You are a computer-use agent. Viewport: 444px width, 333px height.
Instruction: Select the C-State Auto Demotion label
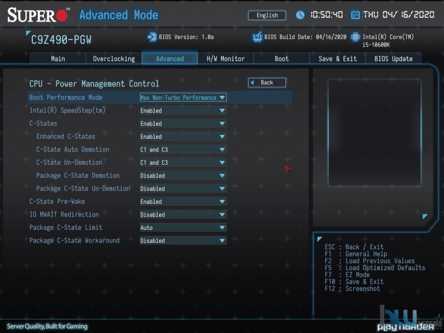click(73, 149)
